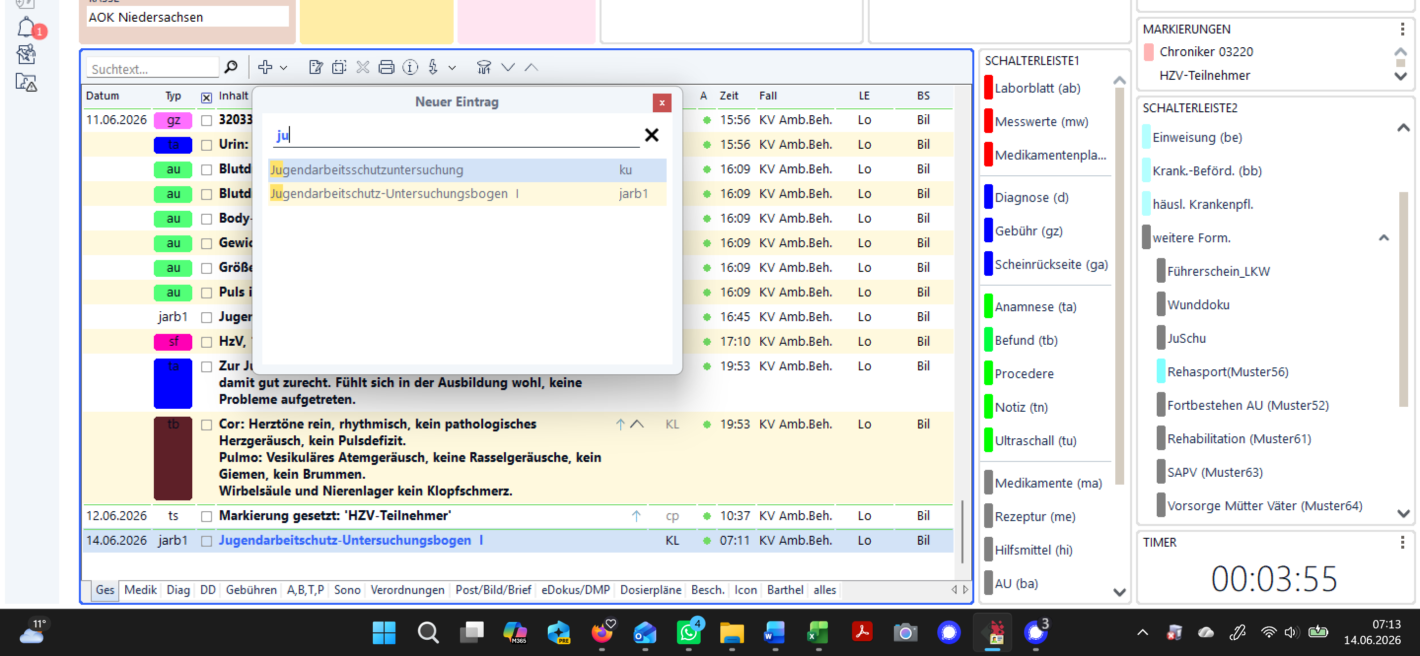
Task: Switch to the Dosierpläne tab
Action: 650,590
